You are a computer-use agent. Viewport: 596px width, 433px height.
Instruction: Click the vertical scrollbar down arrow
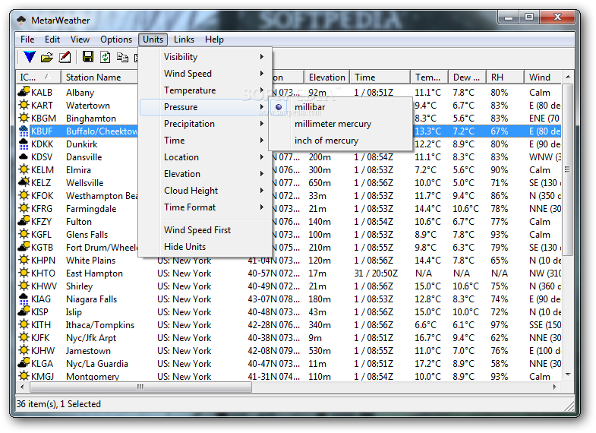click(x=567, y=375)
